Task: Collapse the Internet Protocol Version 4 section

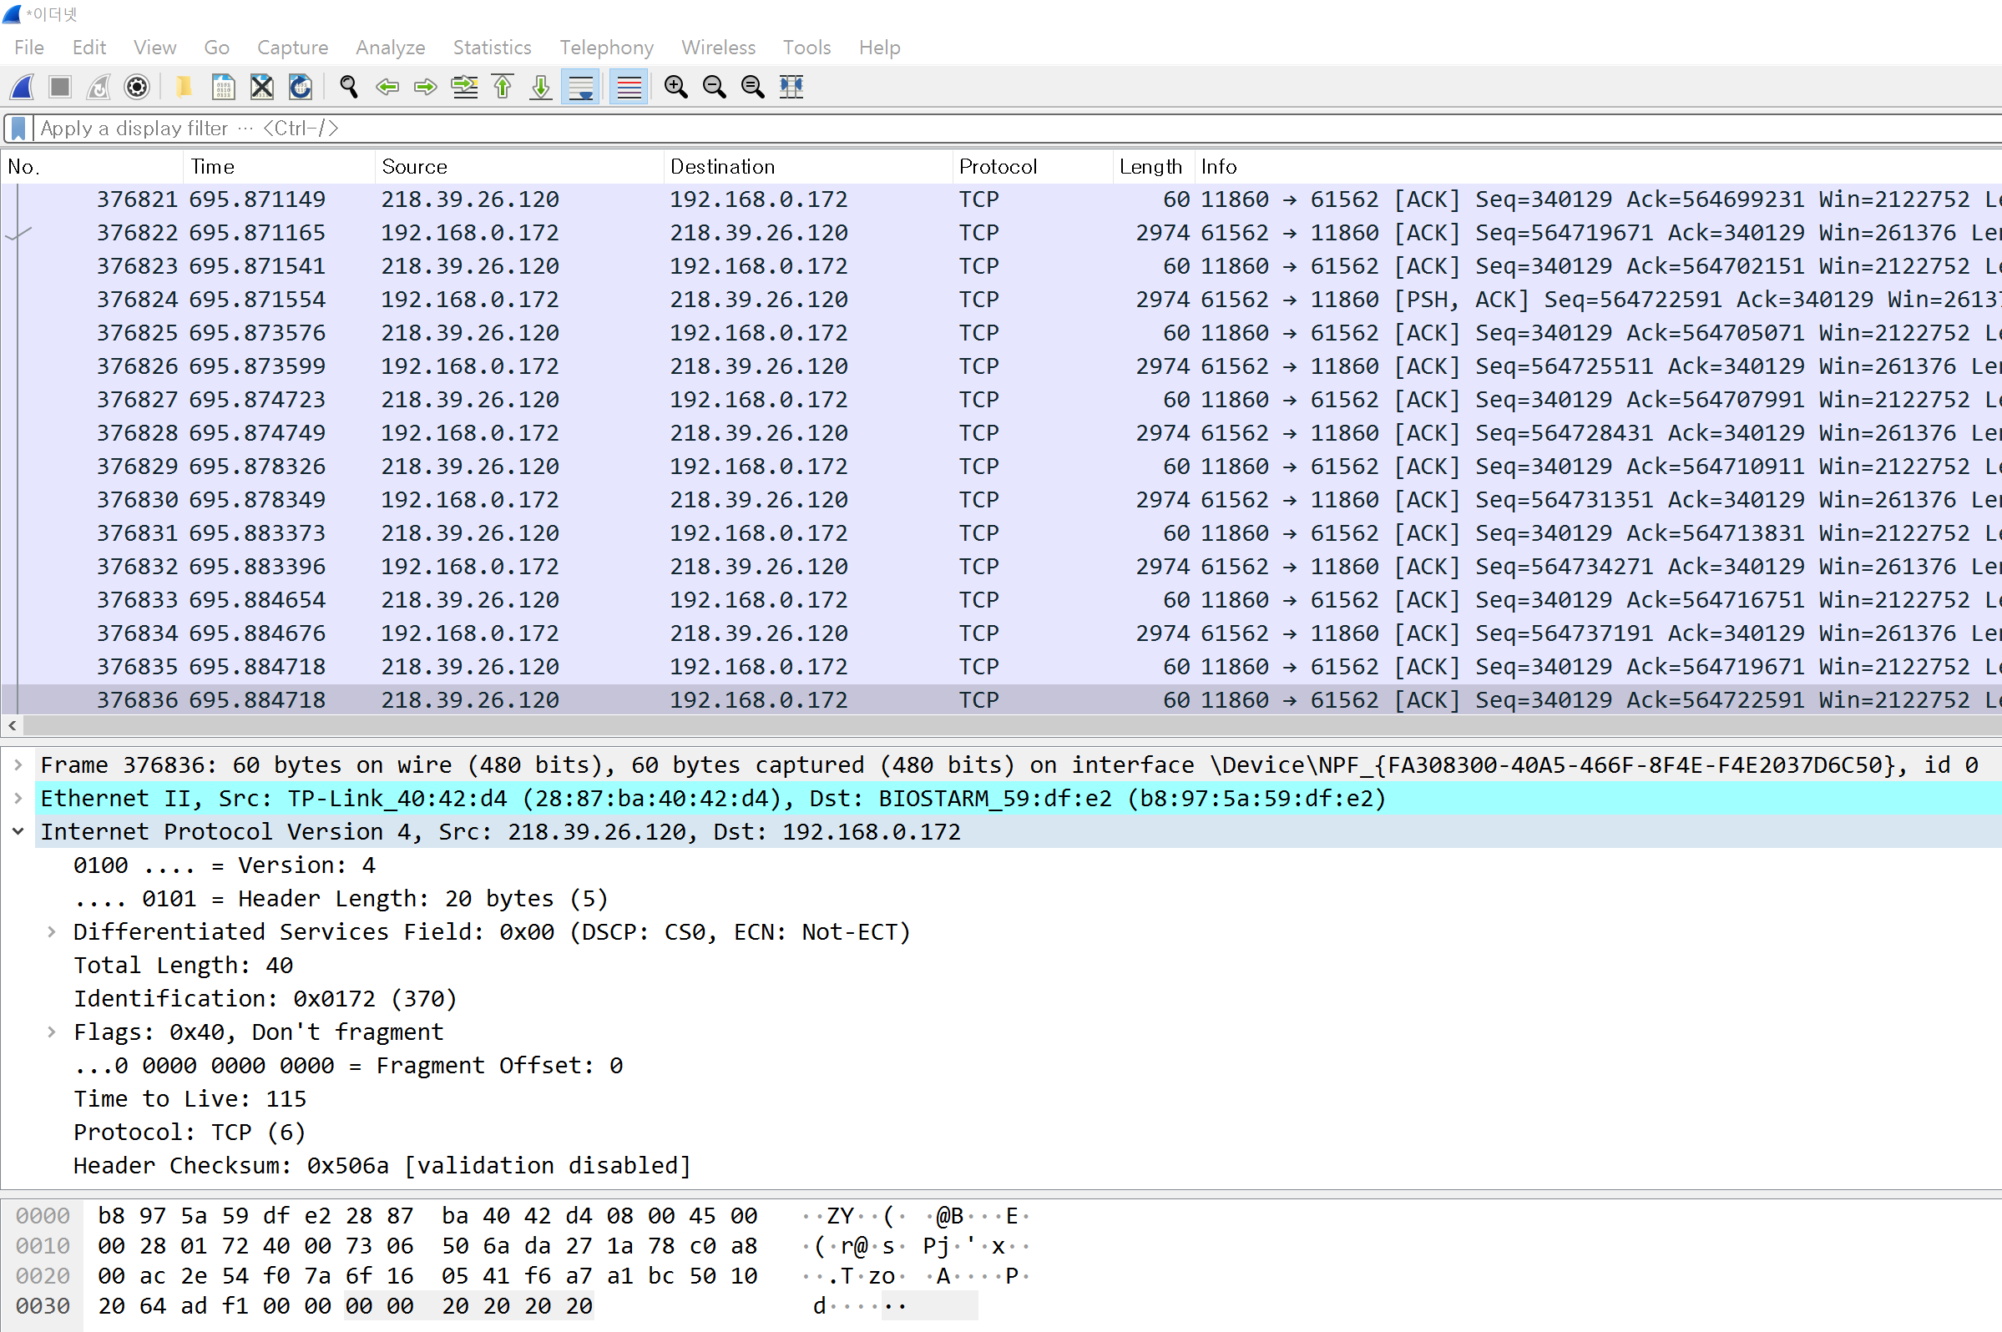Action: (18, 831)
